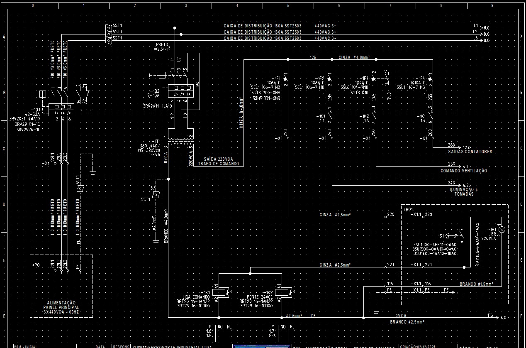526x348 pixels.
Task: Select the -1S1 selector switch symbol
Action: coord(455,235)
